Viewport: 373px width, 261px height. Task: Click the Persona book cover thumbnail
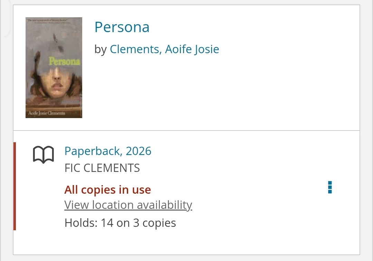pyautogui.click(x=54, y=68)
